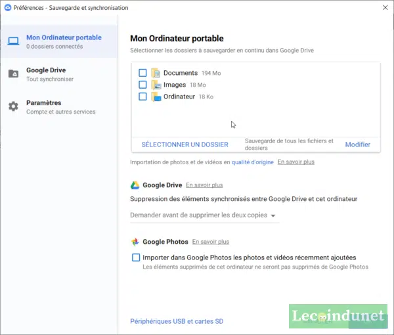The height and width of the screenshot is (335, 394).
Task: Click the Documents folder name
Action: [x=181, y=73]
